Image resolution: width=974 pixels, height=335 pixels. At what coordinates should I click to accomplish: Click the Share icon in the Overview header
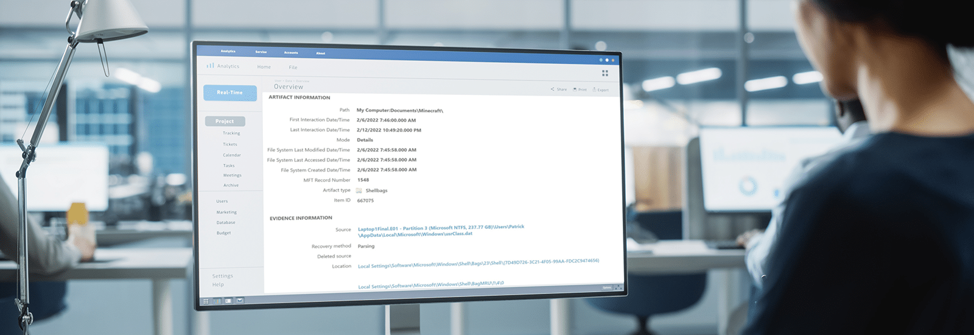tap(553, 89)
